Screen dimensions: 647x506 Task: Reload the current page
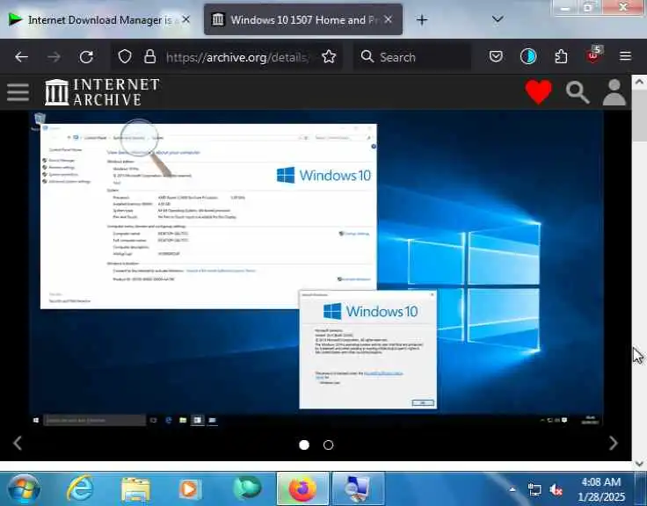tap(86, 57)
